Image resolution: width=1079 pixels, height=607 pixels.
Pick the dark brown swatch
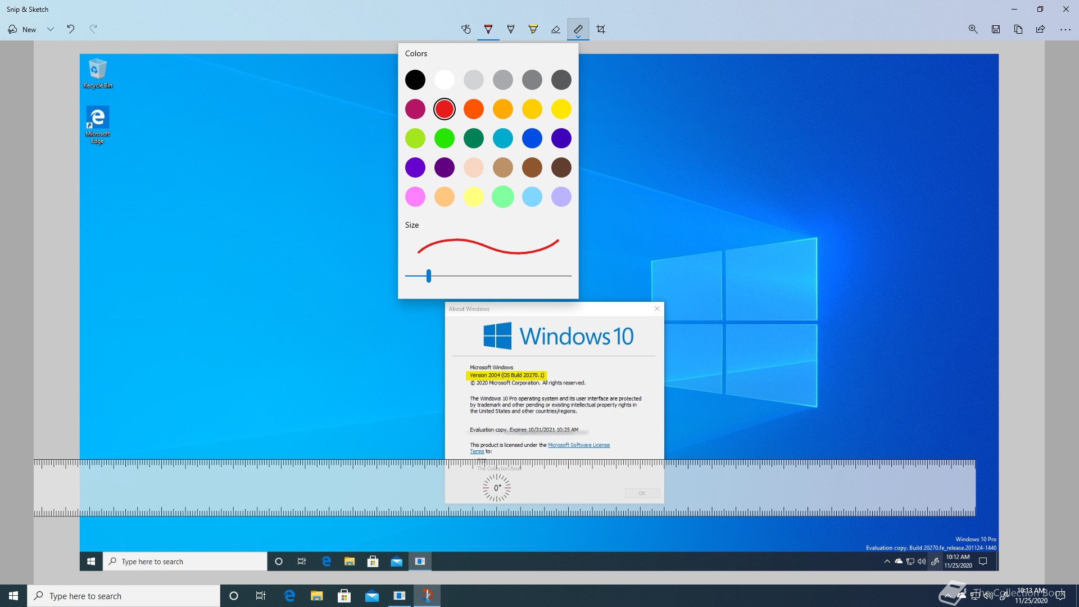(x=561, y=167)
